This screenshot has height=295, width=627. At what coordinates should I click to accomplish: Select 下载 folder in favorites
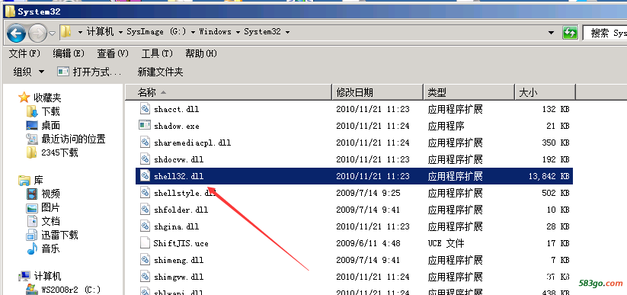50,111
